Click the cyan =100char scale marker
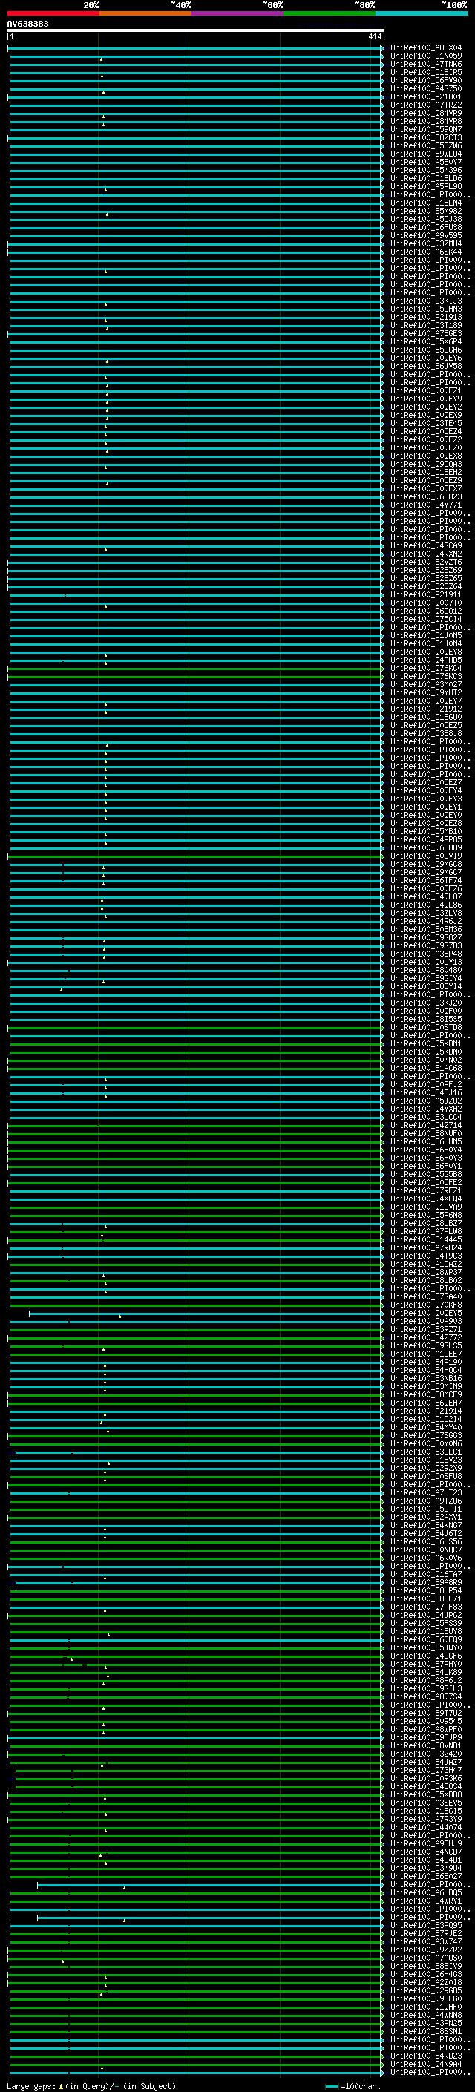The width and height of the screenshot is (475, 2092). click(x=331, y=2086)
